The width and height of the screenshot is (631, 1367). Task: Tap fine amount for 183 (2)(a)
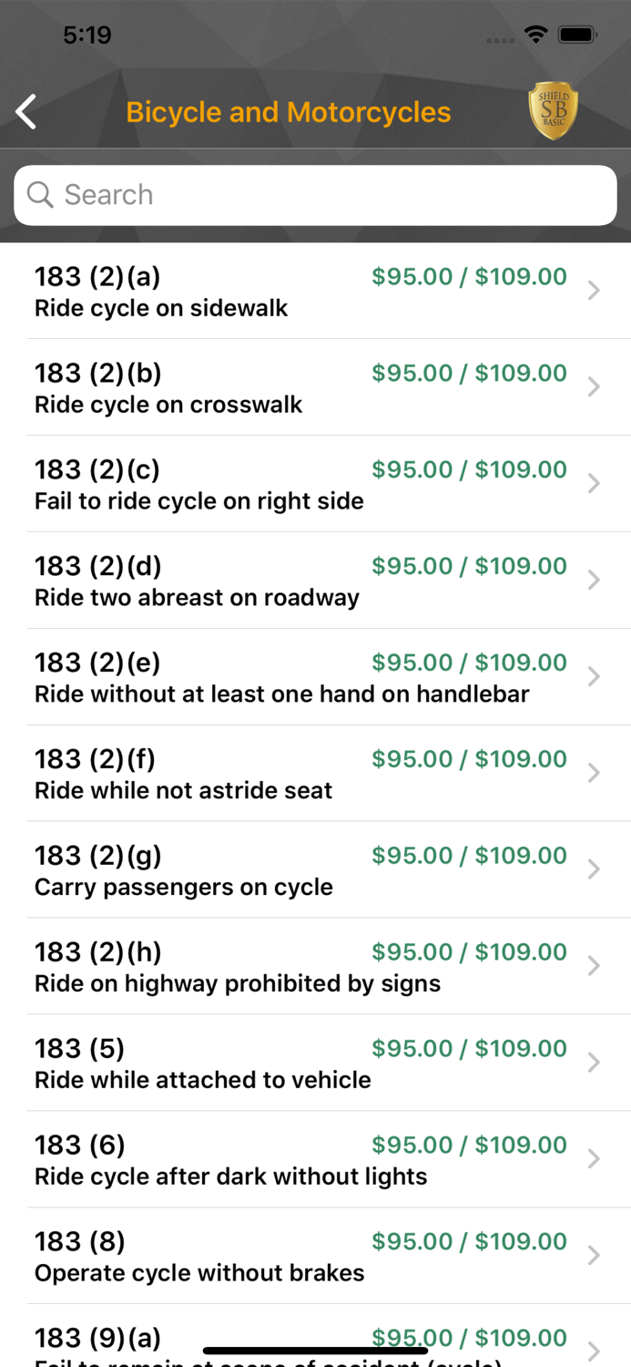(469, 277)
